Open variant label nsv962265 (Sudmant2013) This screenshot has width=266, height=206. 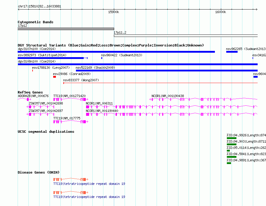click(246, 49)
